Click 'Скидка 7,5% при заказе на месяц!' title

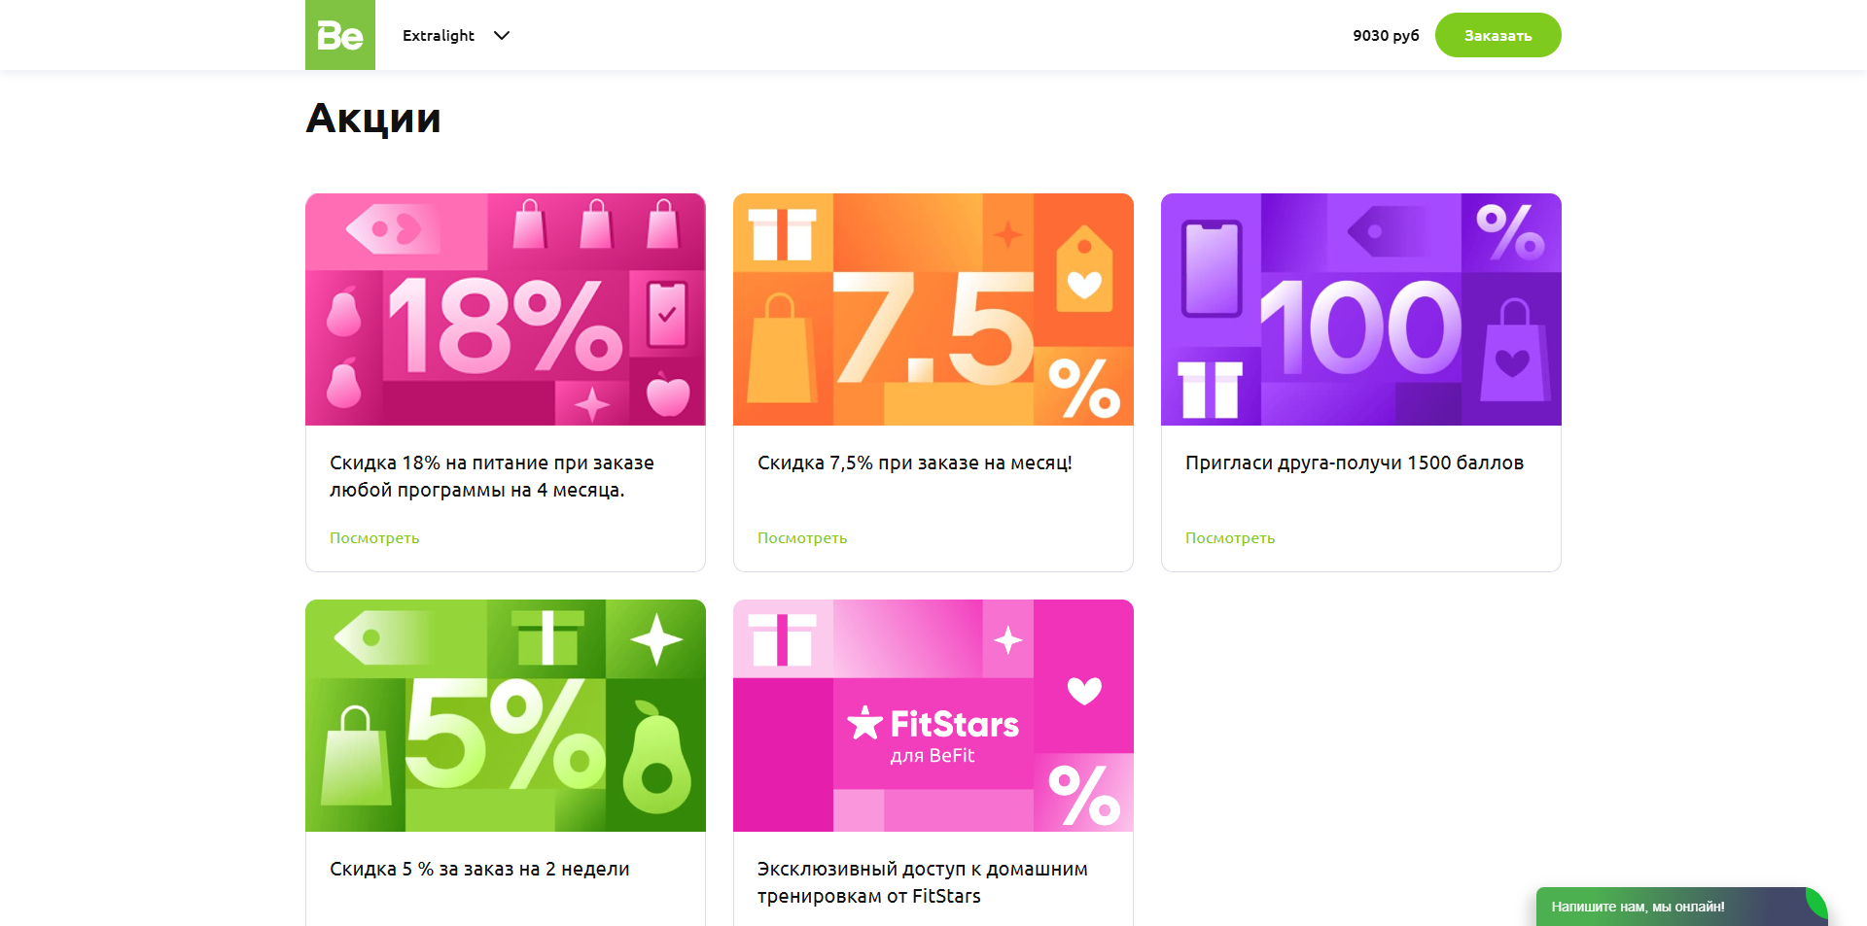coord(914,463)
